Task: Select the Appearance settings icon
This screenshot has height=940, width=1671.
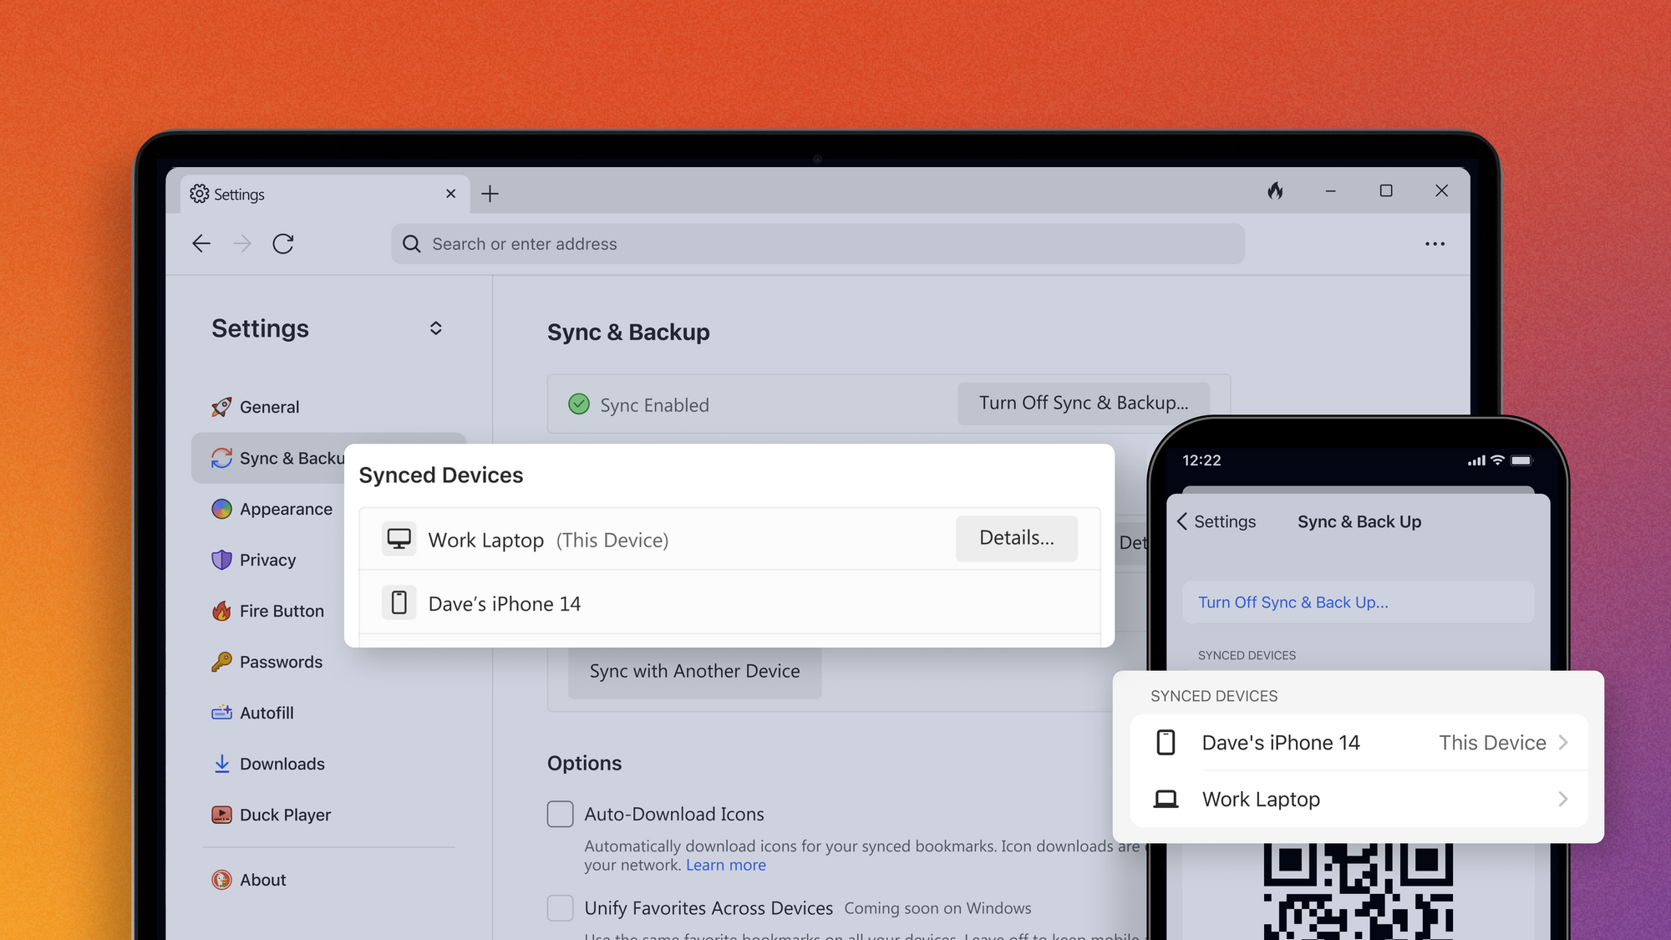Action: coord(222,508)
